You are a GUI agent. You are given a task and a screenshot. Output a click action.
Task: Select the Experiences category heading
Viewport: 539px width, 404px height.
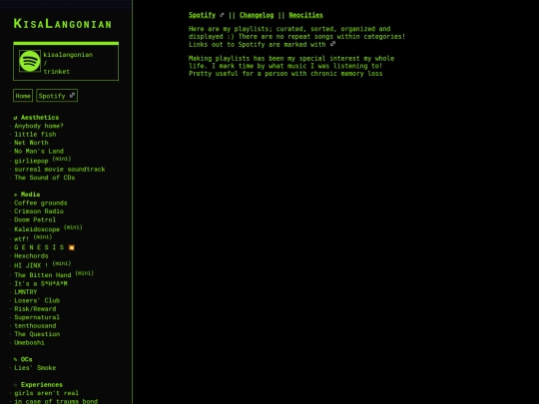pyautogui.click(x=42, y=385)
